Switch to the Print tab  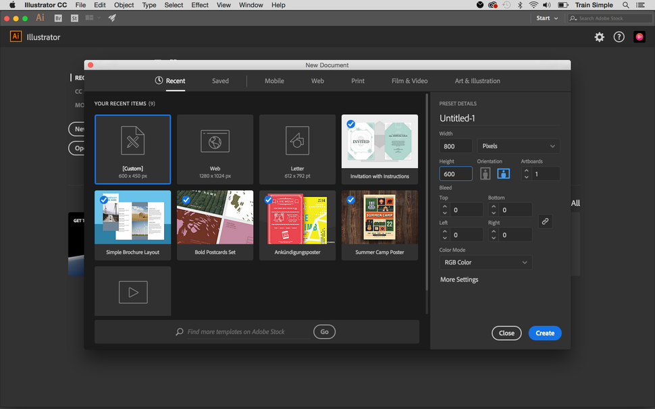tap(357, 80)
